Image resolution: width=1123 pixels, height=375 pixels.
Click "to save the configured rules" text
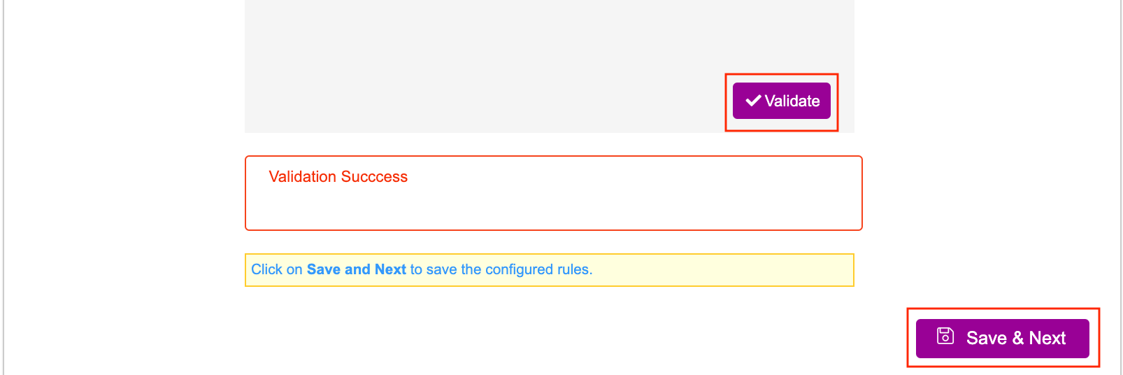501,269
